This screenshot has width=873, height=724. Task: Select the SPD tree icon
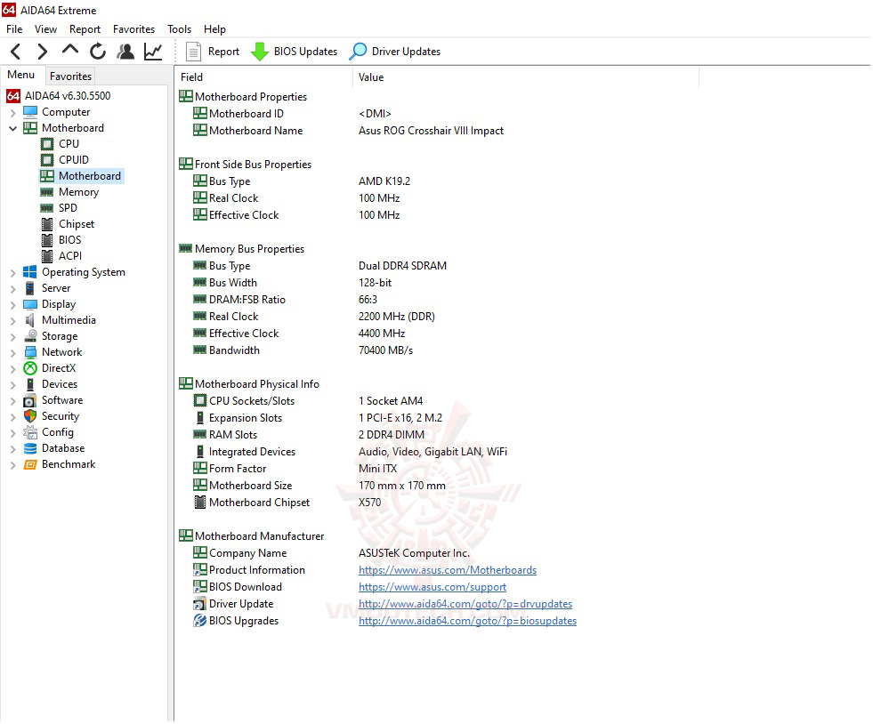click(x=47, y=208)
